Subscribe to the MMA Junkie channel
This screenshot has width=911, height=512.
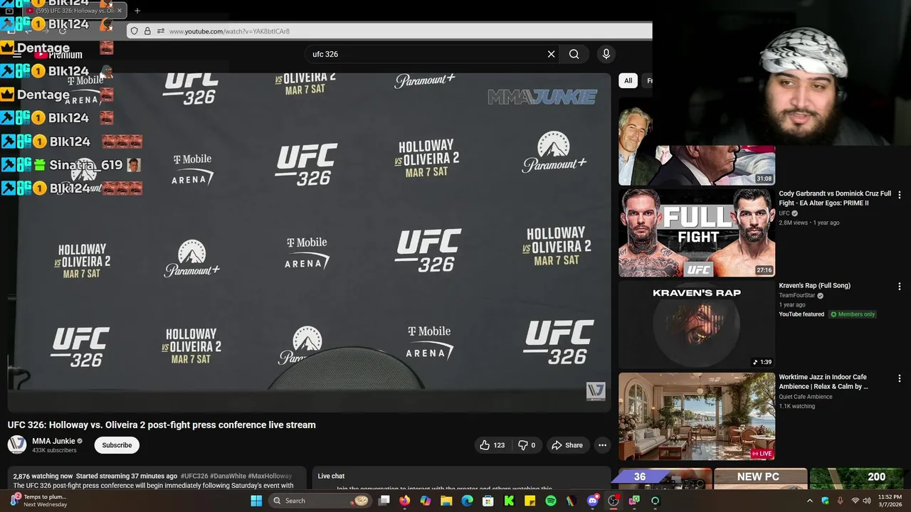pyautogui.click(x=117, y=445)
